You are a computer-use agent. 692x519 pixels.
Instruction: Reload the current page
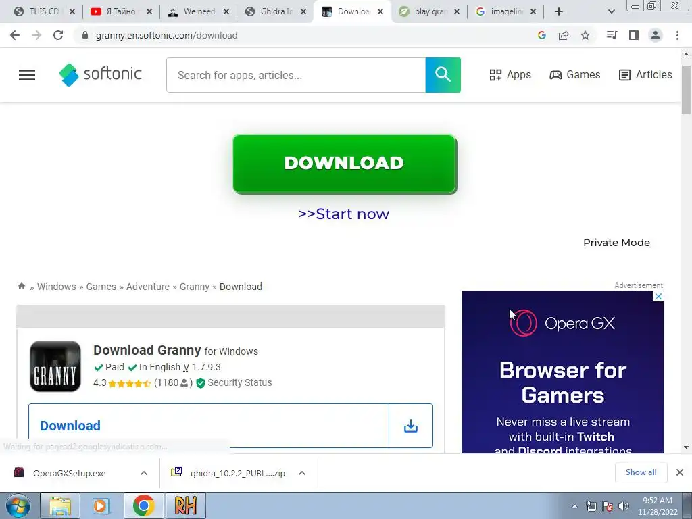(58, 35)
